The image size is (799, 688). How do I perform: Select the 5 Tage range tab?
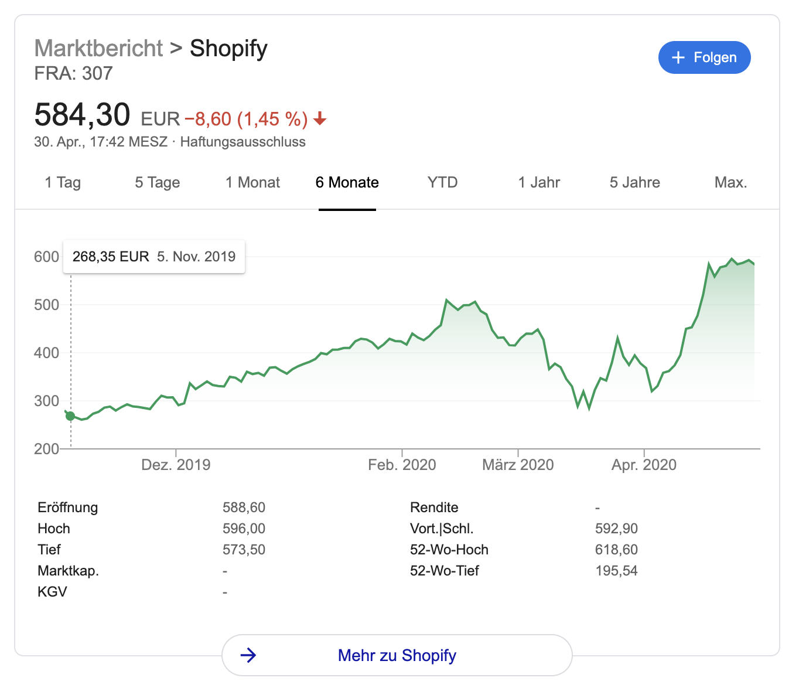pos(157,183)
